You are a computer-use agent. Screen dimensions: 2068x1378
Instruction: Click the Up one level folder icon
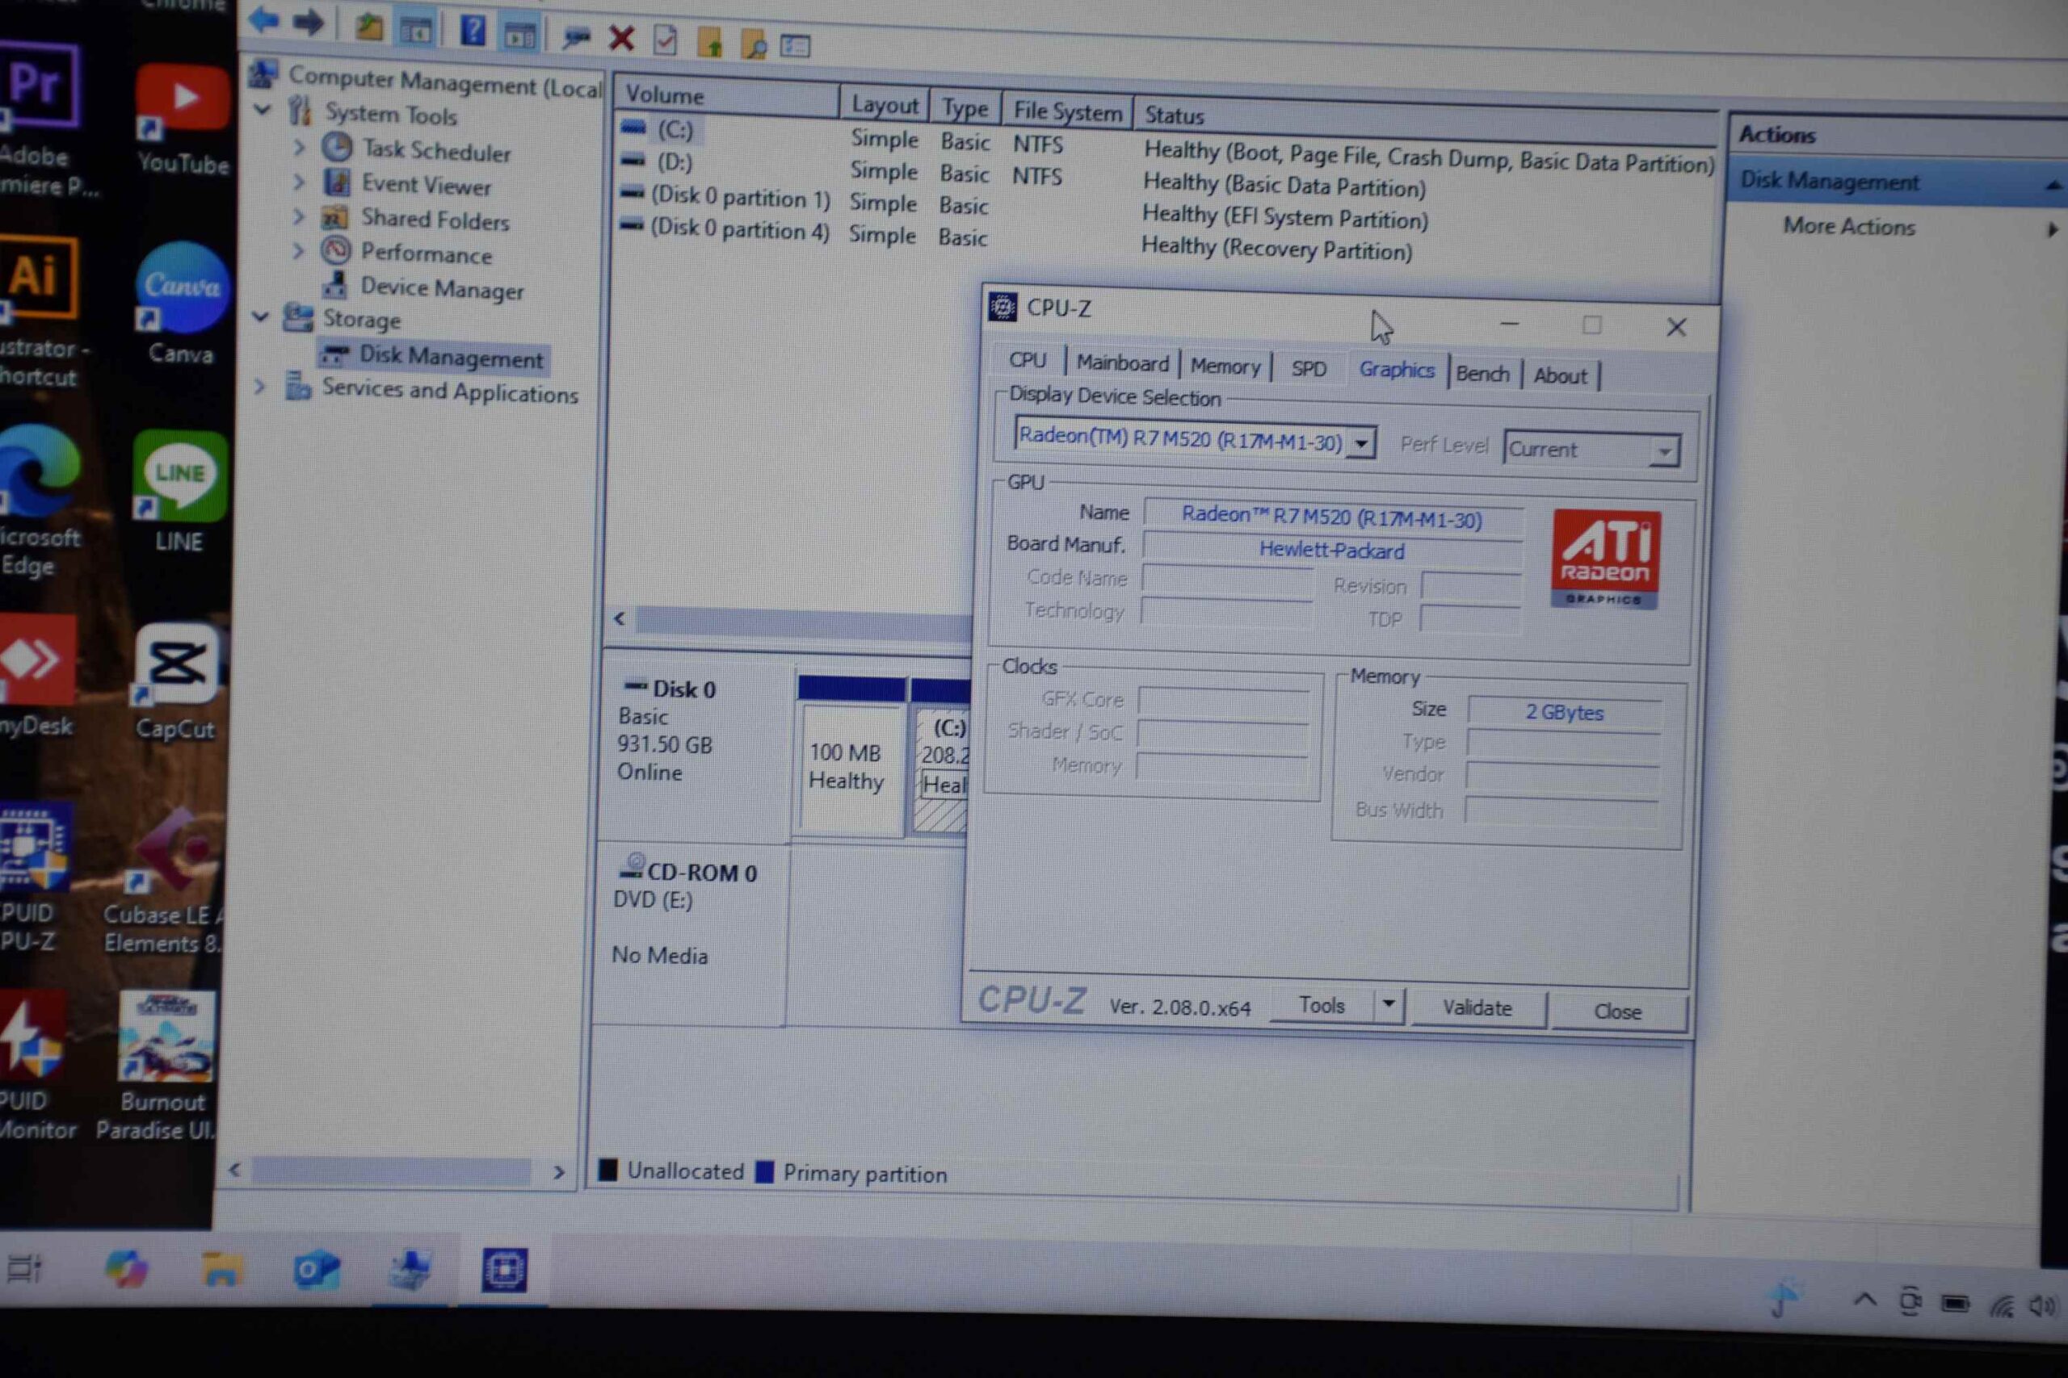(369, 27)
